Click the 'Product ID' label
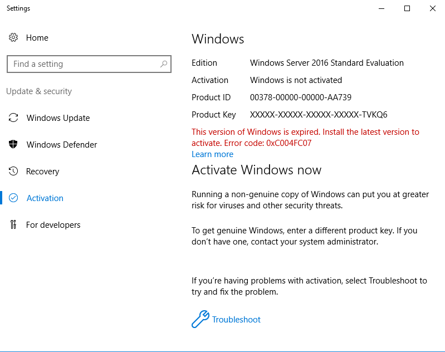 coord(211,97)
